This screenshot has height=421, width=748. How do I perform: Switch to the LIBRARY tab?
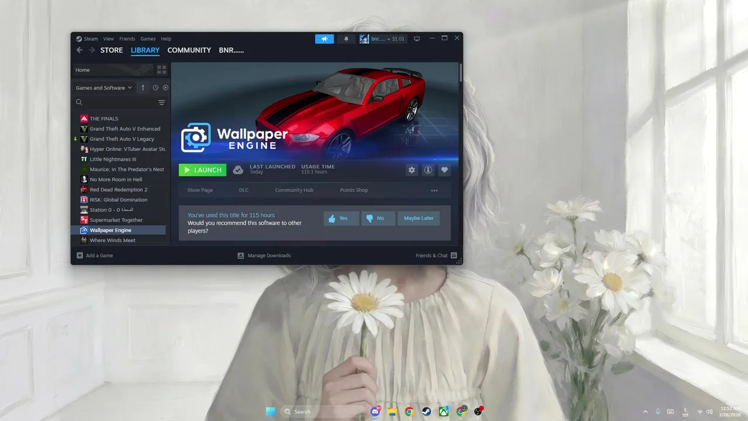click(145, 50)
